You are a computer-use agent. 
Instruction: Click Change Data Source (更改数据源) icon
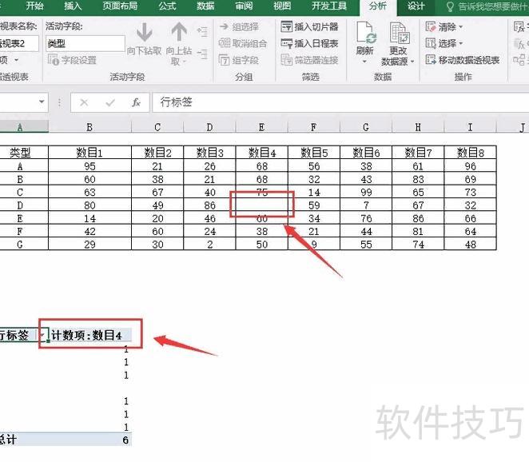pos(399,33)
